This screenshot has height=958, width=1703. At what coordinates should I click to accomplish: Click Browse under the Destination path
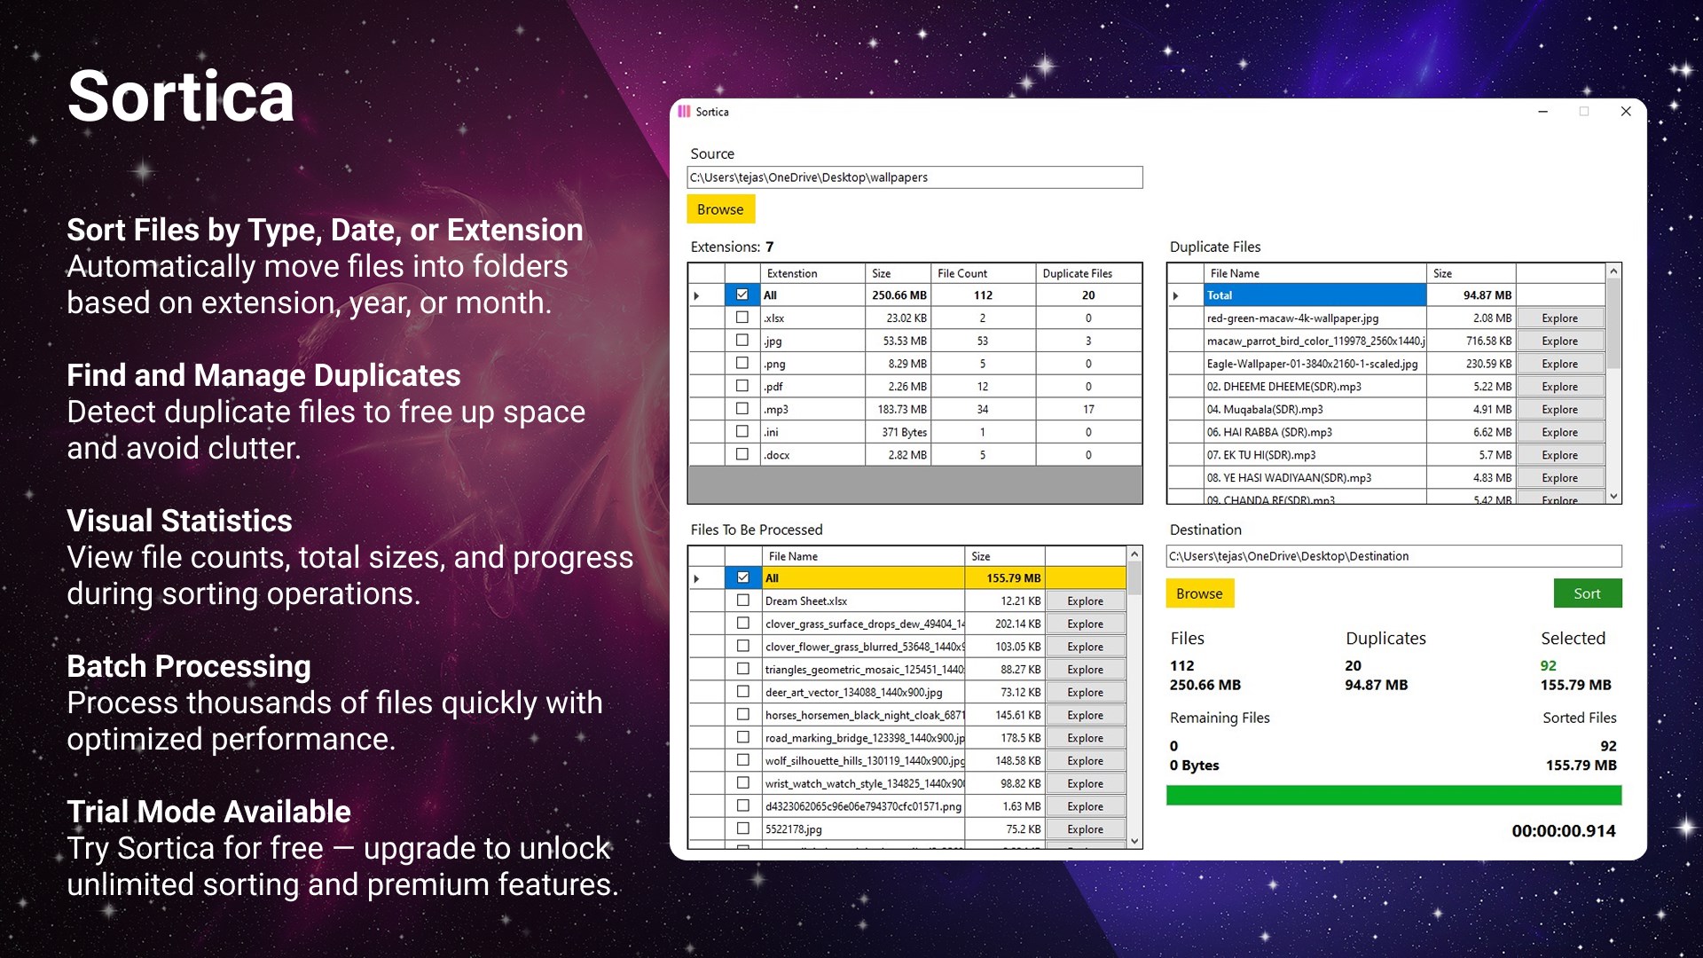[x=1199, y=593]
